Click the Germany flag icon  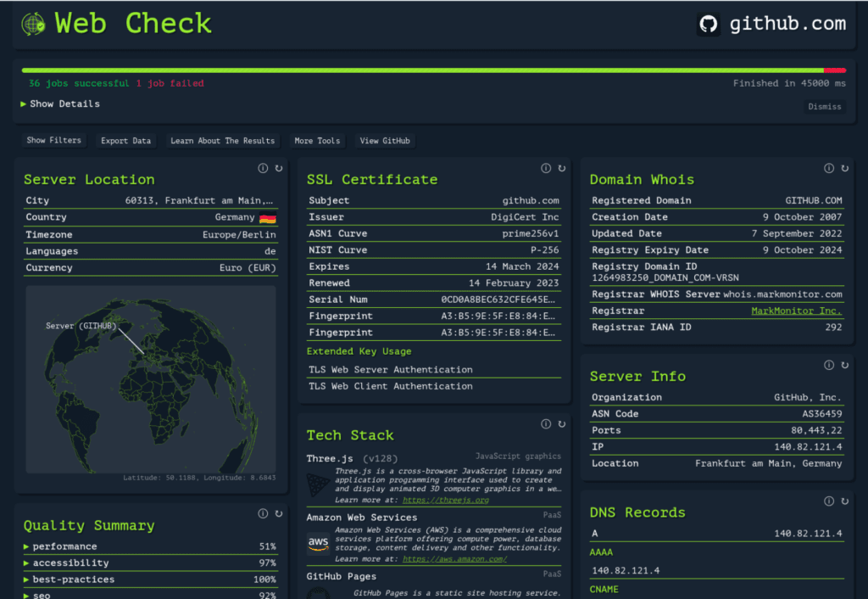267,218
